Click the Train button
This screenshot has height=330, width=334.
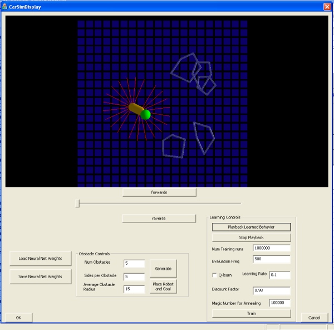252,313
